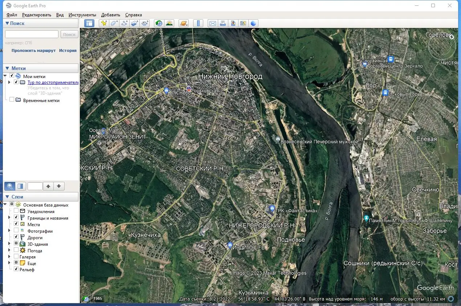Uncheck Границы и названия layer

[16, 218]
